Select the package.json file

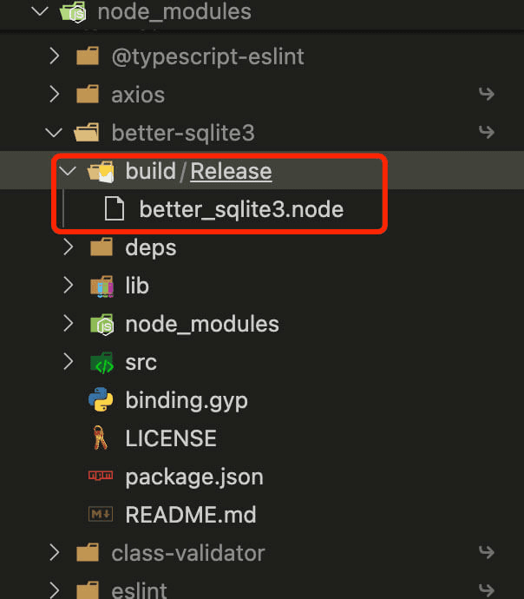coord(194,477)
